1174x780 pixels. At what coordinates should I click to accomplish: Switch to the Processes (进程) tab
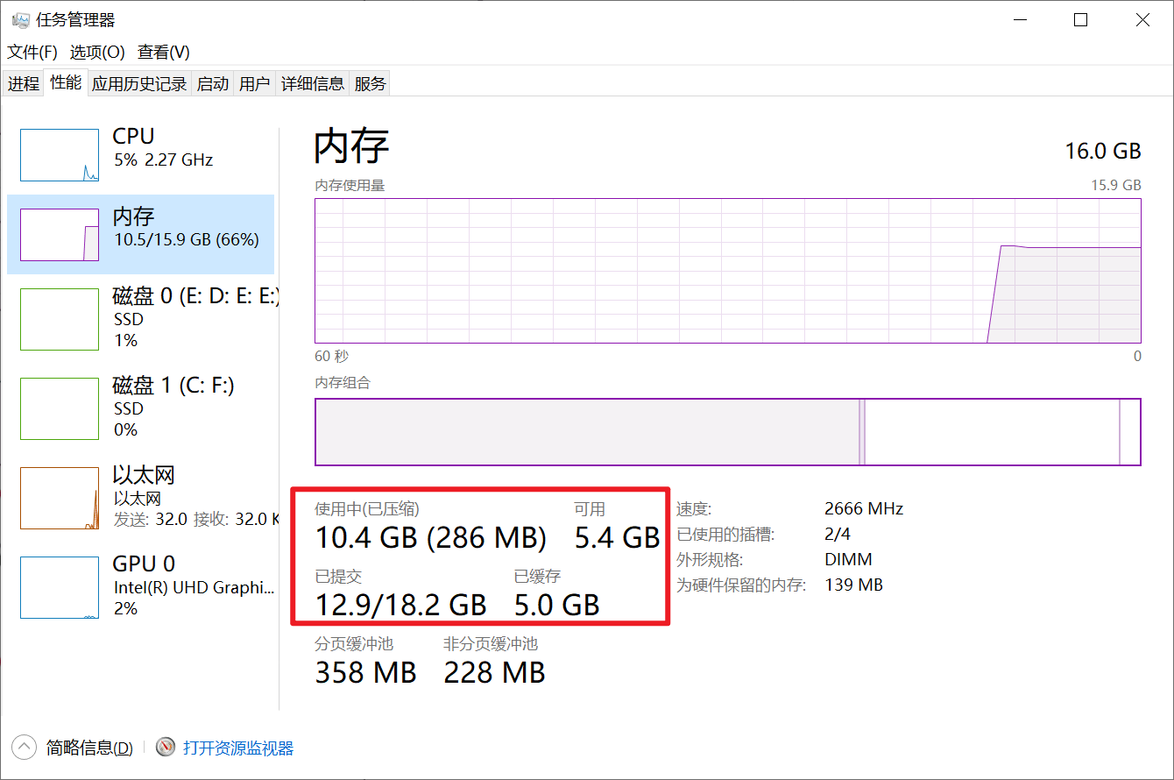24,83
